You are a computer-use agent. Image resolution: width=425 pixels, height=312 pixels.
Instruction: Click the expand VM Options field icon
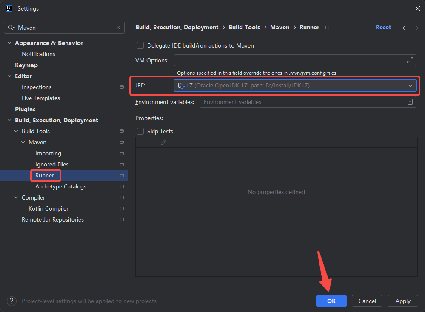tap(410, 60)
